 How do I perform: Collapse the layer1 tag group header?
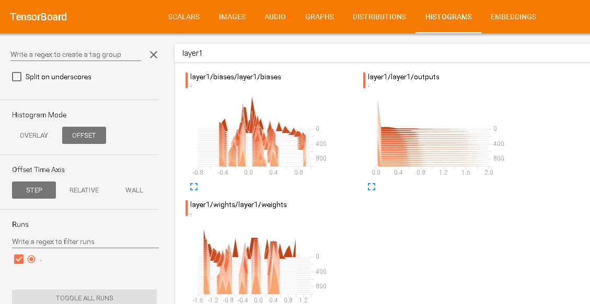[382, 53]
